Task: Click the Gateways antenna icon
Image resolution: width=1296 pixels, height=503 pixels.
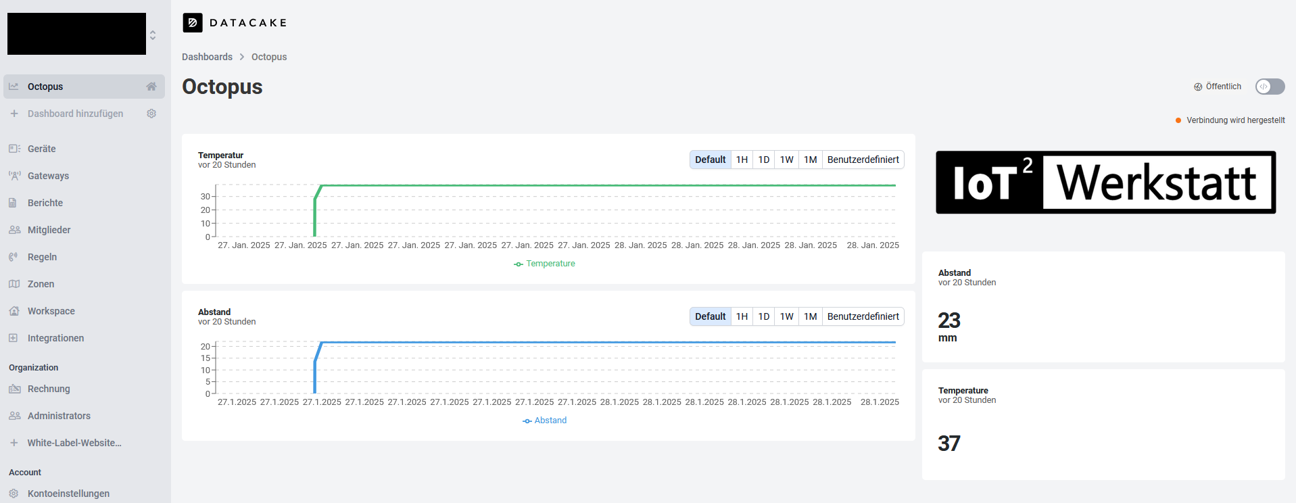Action: tap(14, 176)
